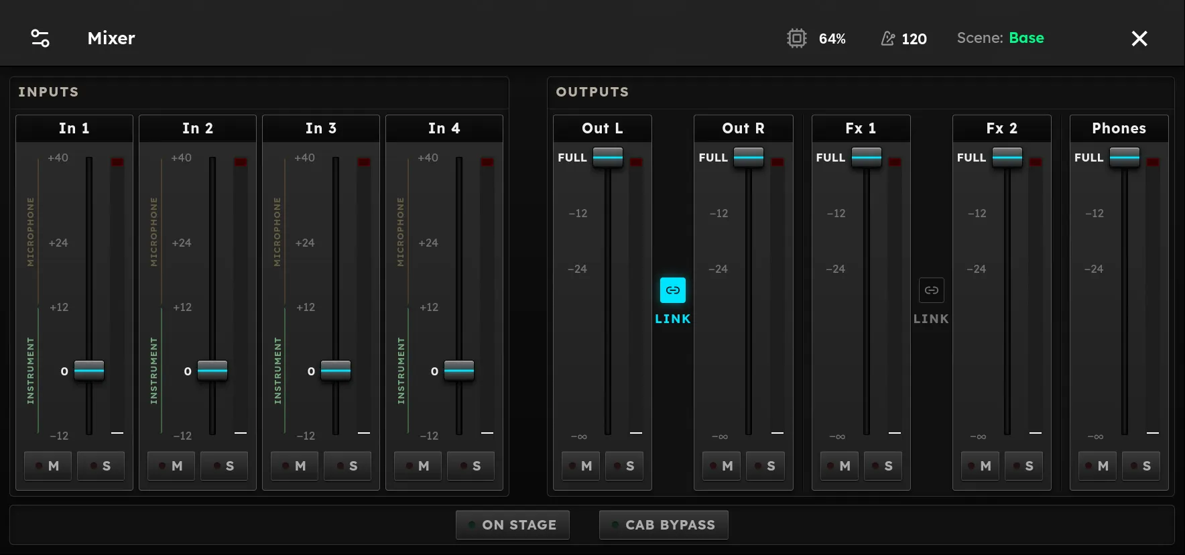Click the metronome tempo icon

pyautogui.click(x=887, y=39)
